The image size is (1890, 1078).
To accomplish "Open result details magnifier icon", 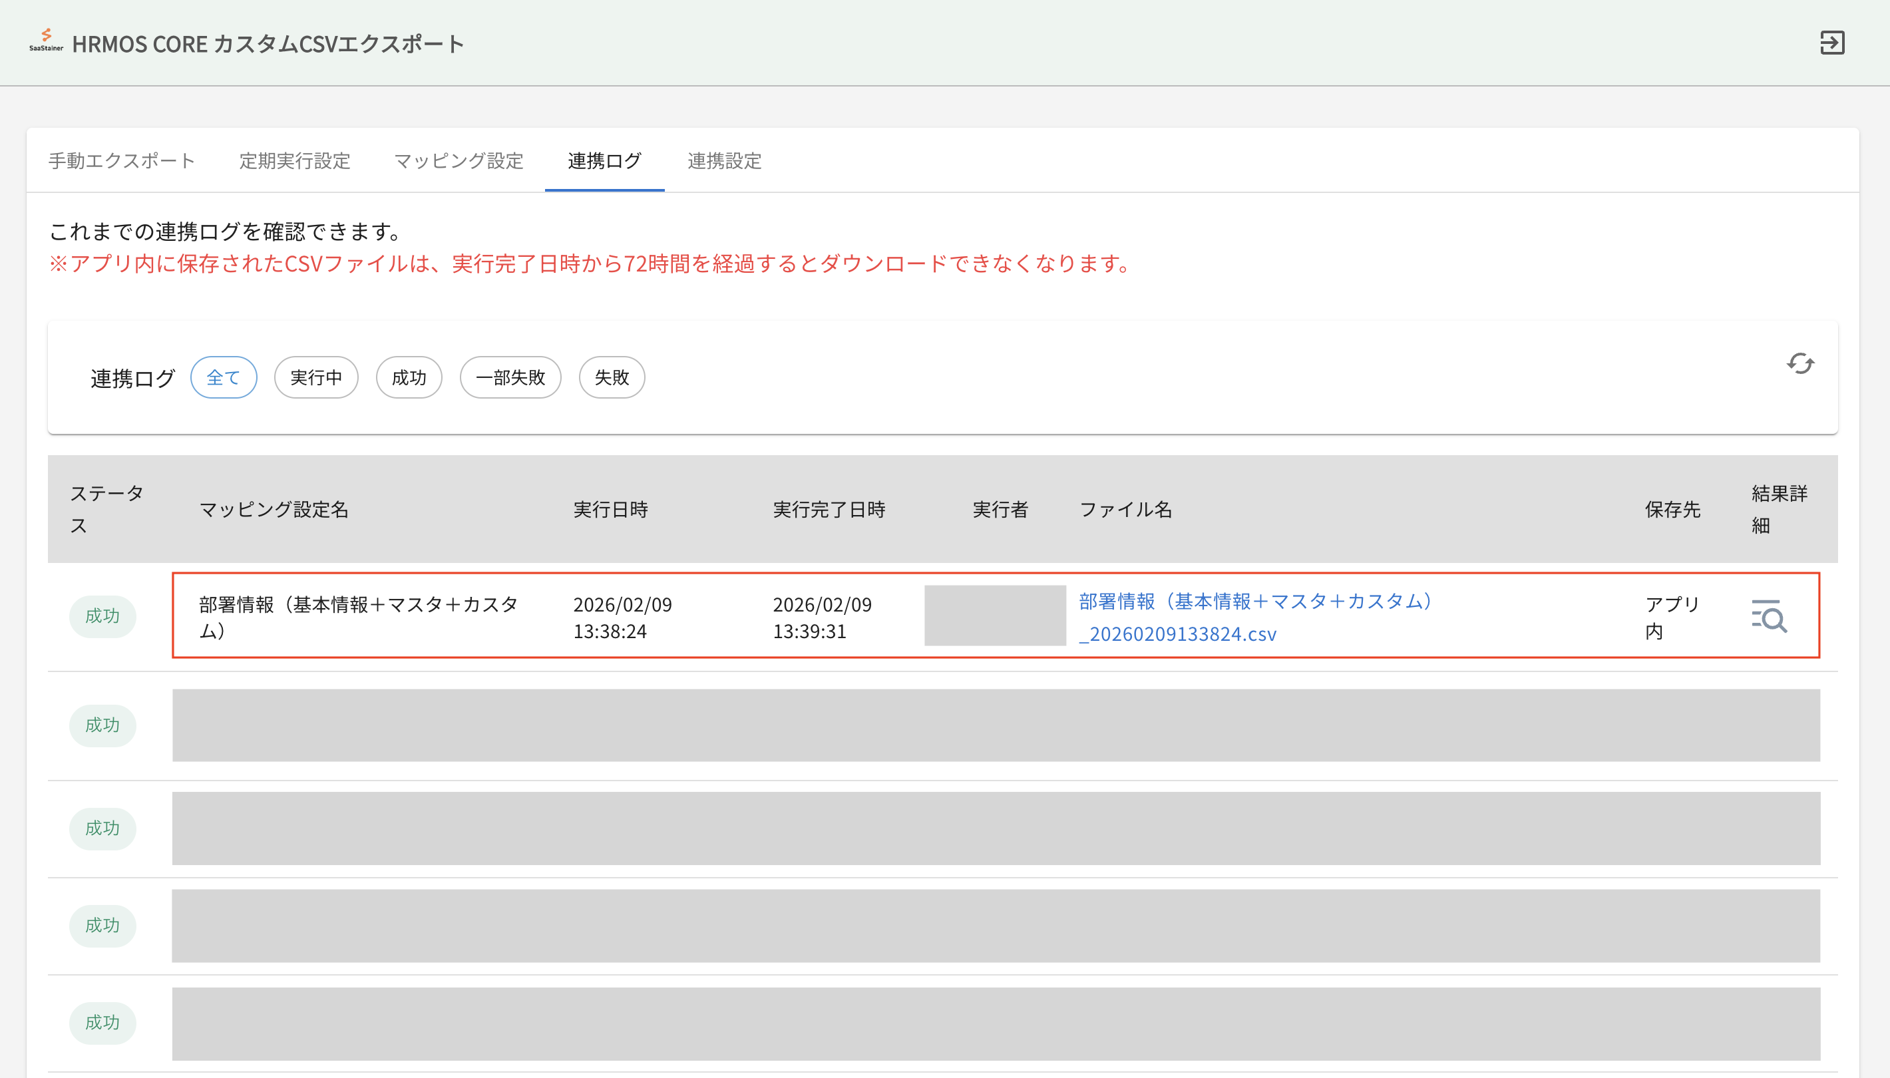I will click(1769, 616).
